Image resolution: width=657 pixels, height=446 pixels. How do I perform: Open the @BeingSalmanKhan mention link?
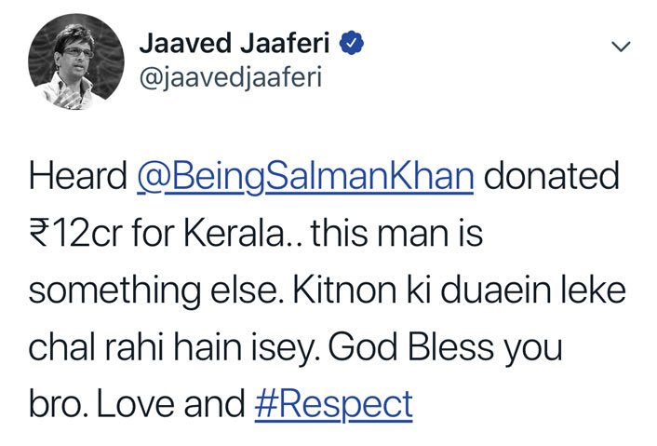(x=305, y=177)
